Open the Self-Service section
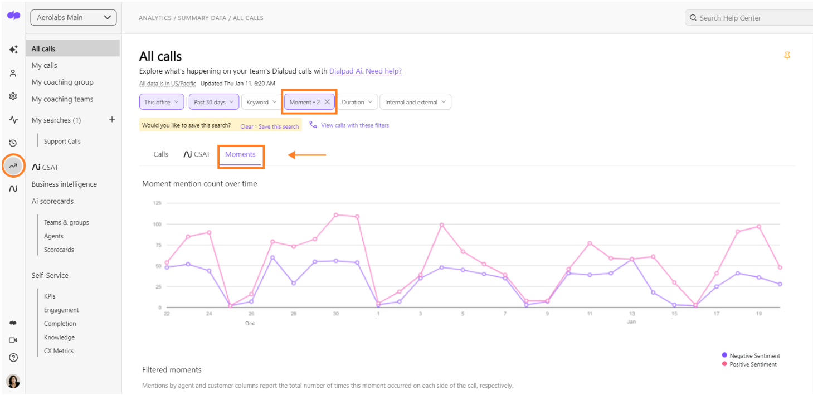Viewport: 813px width, 395px height. [50, 275]
